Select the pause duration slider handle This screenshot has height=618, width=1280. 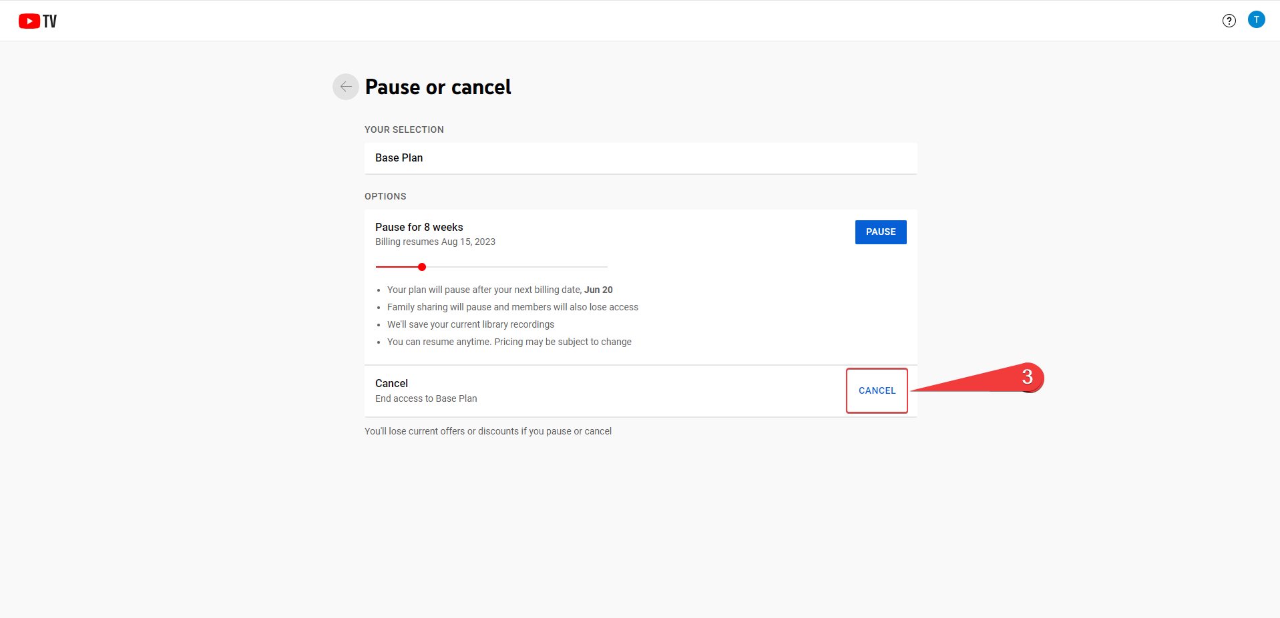[422, 266]
